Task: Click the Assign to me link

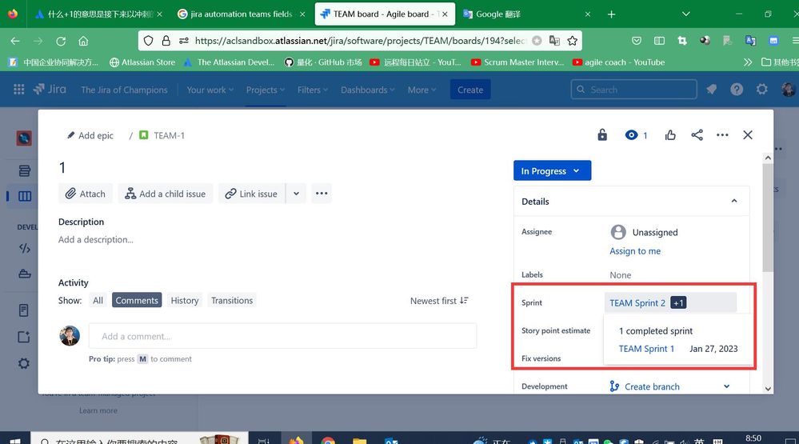Action: [635, 251]
